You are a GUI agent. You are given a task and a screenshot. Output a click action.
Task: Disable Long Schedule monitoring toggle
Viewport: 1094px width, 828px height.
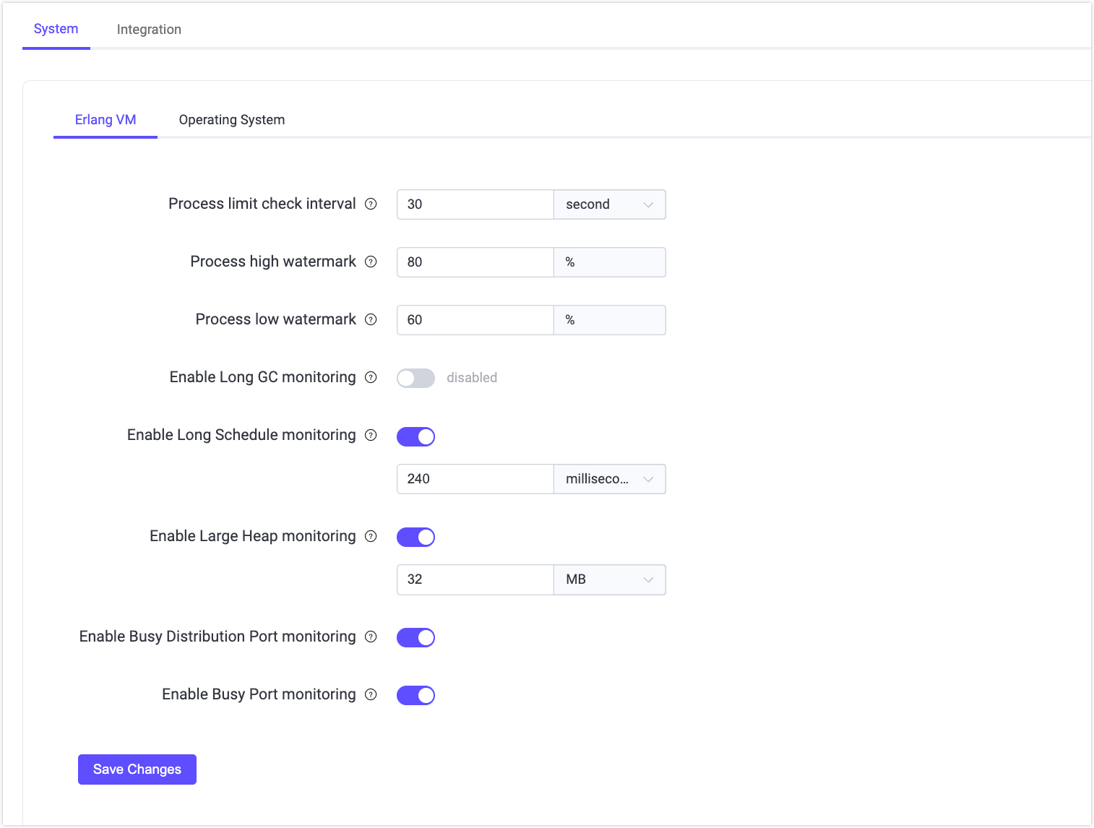(415, 436)
